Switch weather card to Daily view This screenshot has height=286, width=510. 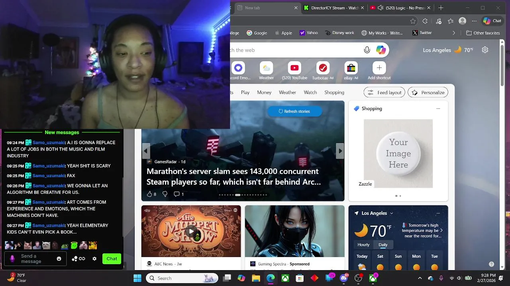pos(383,245)
